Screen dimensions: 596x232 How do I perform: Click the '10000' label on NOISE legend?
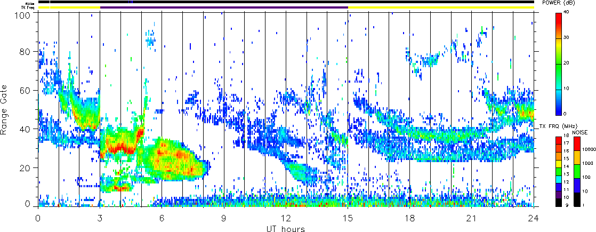589,150
